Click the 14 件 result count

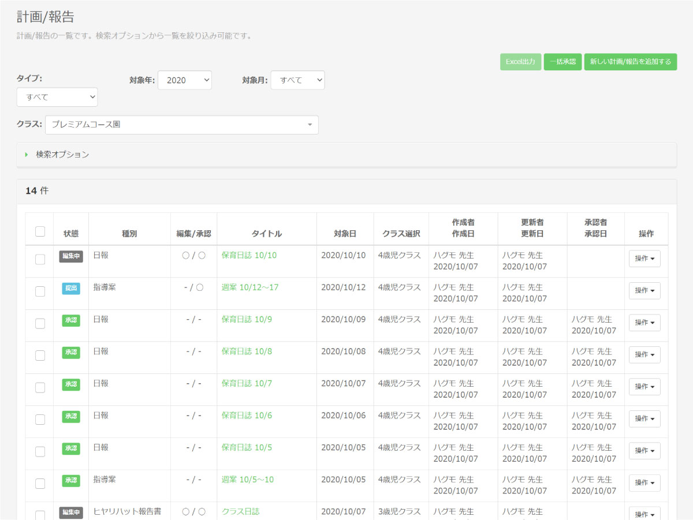click(37, 190)
